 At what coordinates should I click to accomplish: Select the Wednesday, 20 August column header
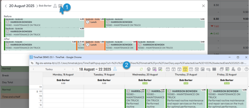click(x=145, y=75)
